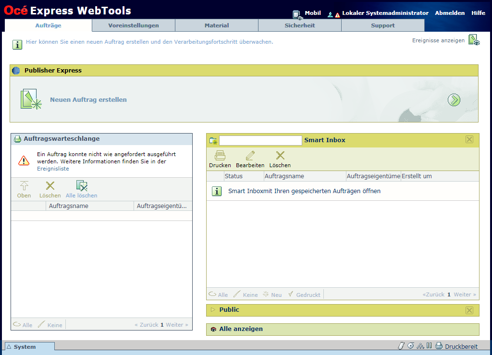This screenshot has width=492, height=355.
Task: Click the printer icon beside Auftragswarteschlange
Action: click(18, 139)
